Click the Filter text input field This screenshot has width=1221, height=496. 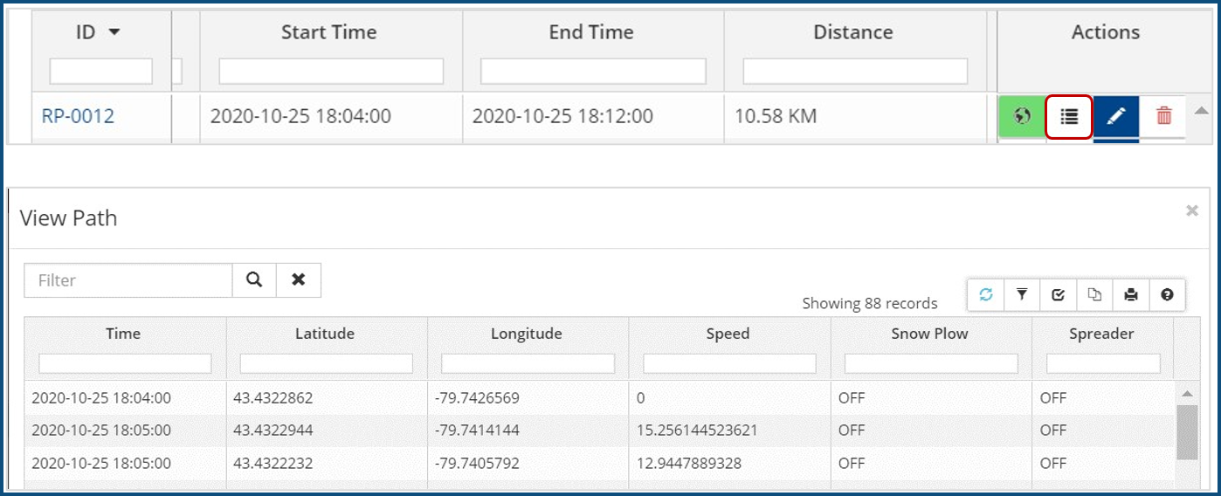pyautogui.click(x=128, y=280)
